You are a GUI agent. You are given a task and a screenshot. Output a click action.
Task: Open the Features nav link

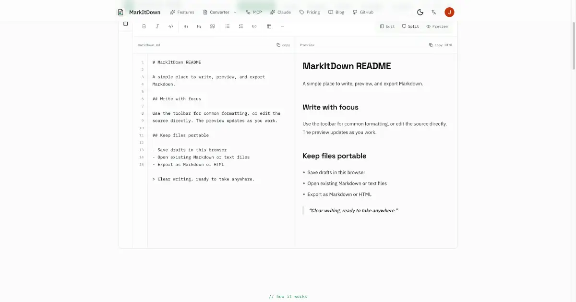[x=182, y=12]
